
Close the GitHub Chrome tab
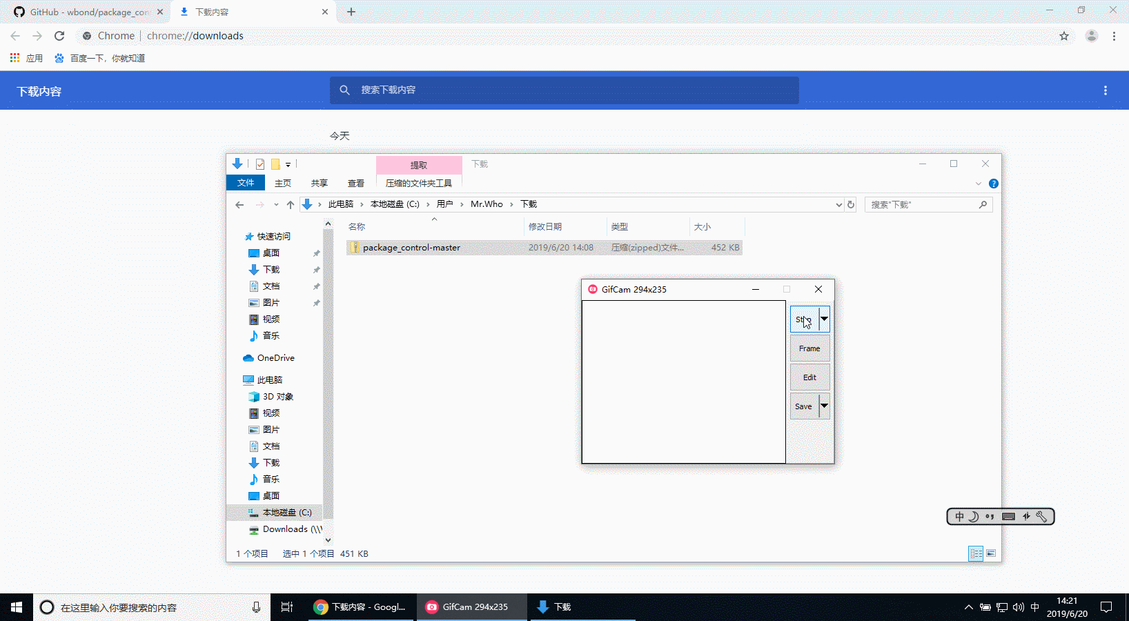[160, 12]
